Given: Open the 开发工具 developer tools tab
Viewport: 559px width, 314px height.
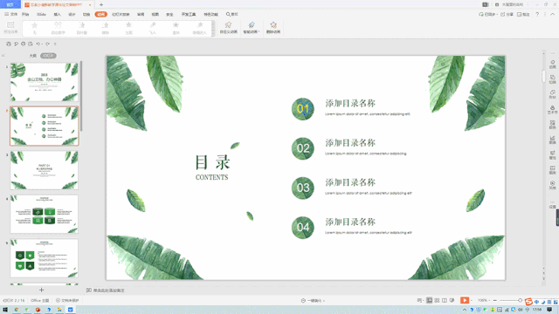Looking at the screenshot, I should click(x=189, y=14).
